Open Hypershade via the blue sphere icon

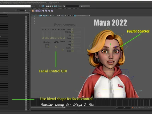click(54, 6)
